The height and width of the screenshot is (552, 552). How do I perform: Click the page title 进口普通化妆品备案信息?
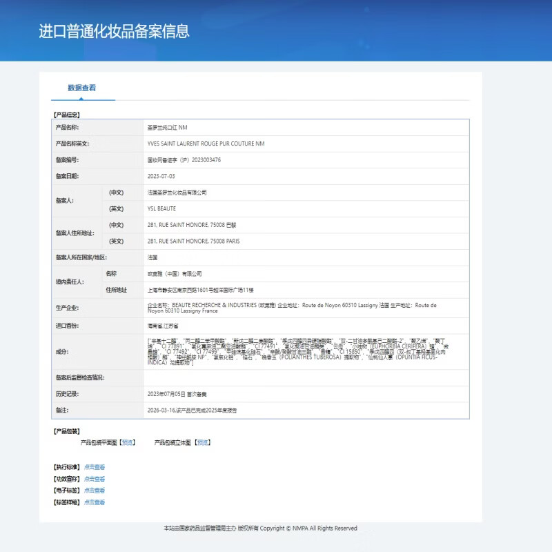(114, 31)
